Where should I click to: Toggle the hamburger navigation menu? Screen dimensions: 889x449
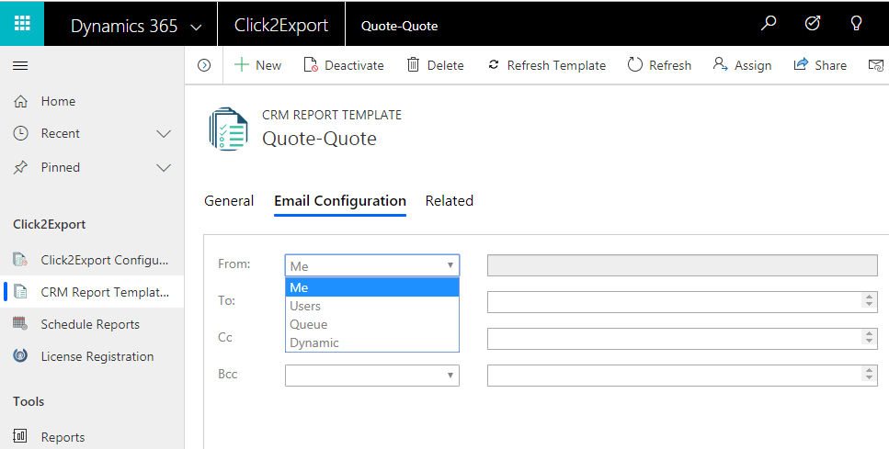click(20, 66)
